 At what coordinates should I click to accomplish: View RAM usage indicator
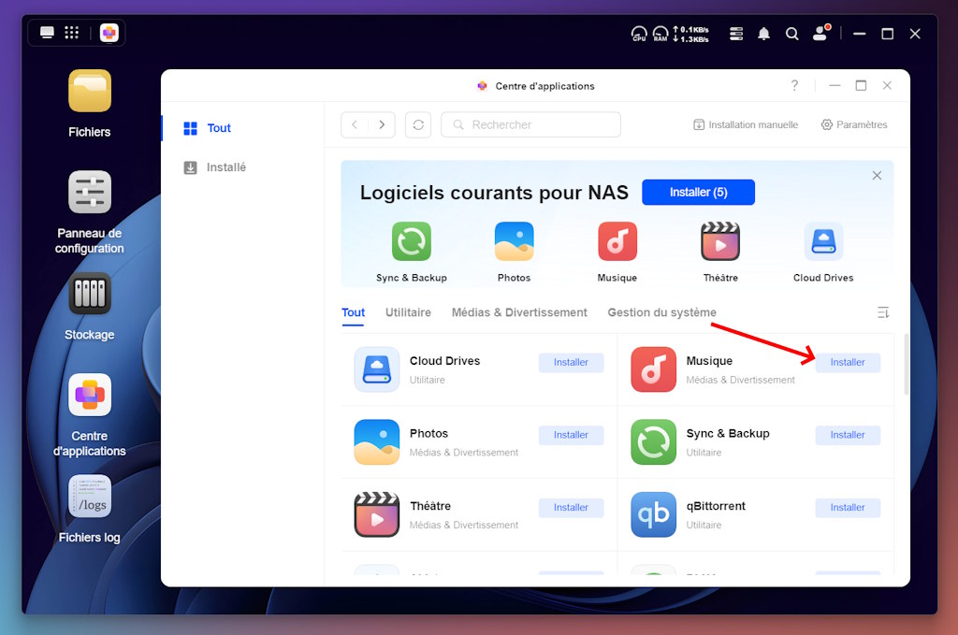click(660, 33)
